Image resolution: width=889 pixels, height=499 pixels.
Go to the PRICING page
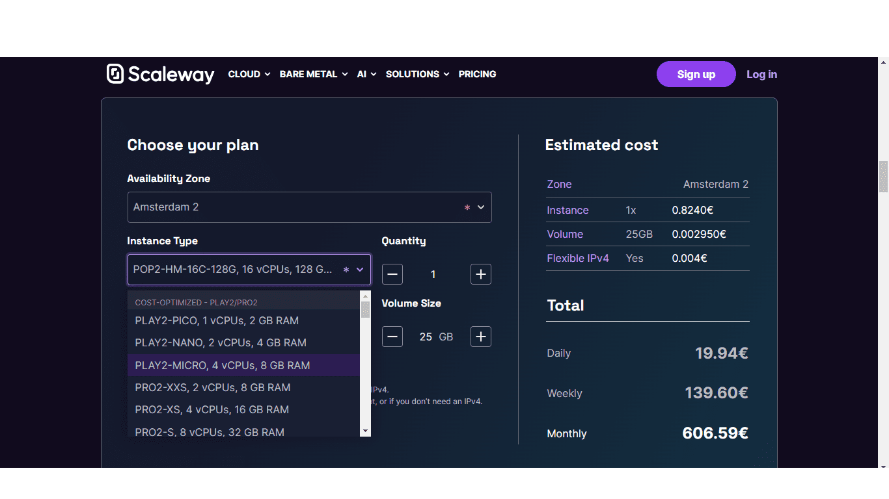pyautogui.click(x=477, y=74)
